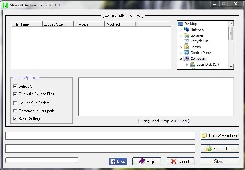
Task: Click the Recycle Bin icon
Action: click(187, 41)
